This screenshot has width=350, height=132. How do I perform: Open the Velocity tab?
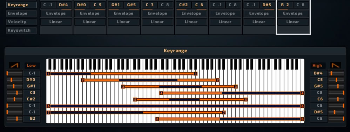[x=21, y=22]
